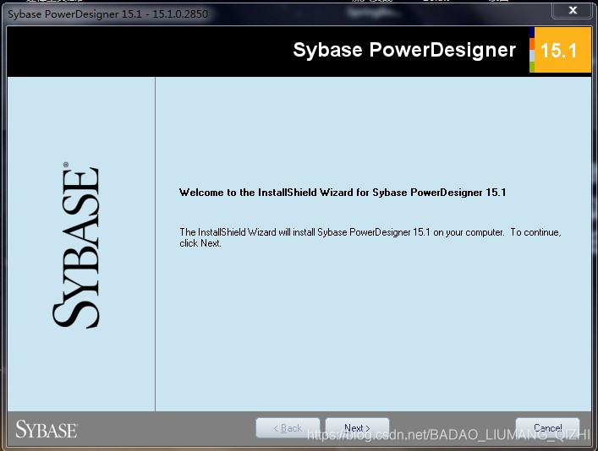Click the Next button to continue installation
This screenshot has width=598, height=451.
click(357, 428)
